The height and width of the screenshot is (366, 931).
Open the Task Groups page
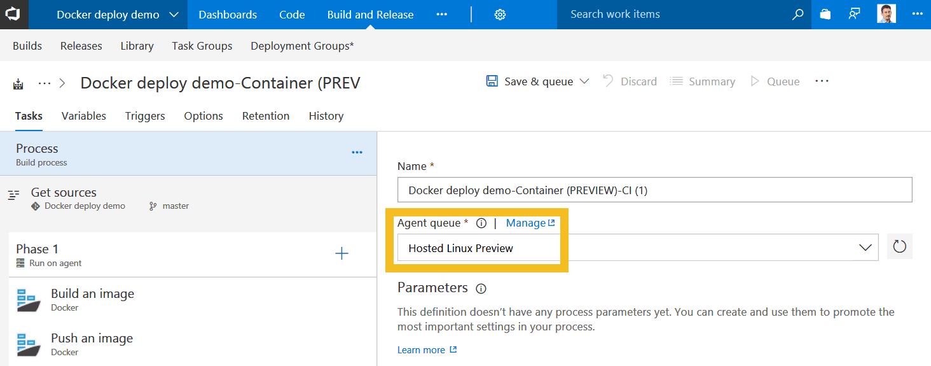click(202, 46)
